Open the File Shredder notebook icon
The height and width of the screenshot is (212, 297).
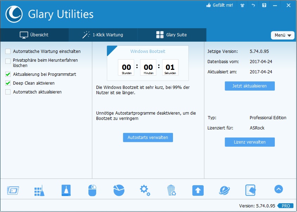click(x=250, y=190)
